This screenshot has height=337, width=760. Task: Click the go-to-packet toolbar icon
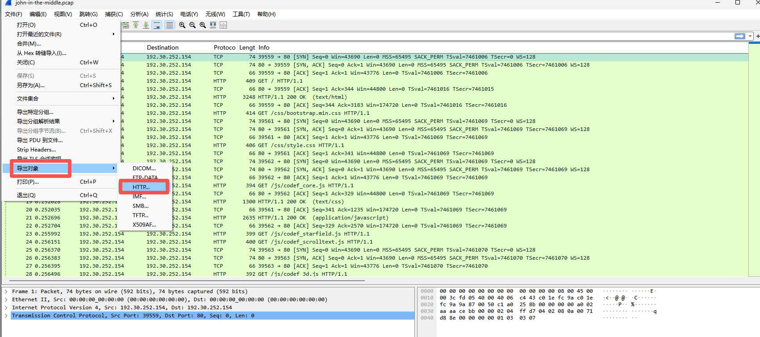pos(126,25)
